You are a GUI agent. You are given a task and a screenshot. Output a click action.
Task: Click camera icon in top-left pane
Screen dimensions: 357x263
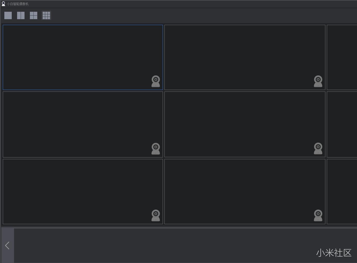pos(156,81)
